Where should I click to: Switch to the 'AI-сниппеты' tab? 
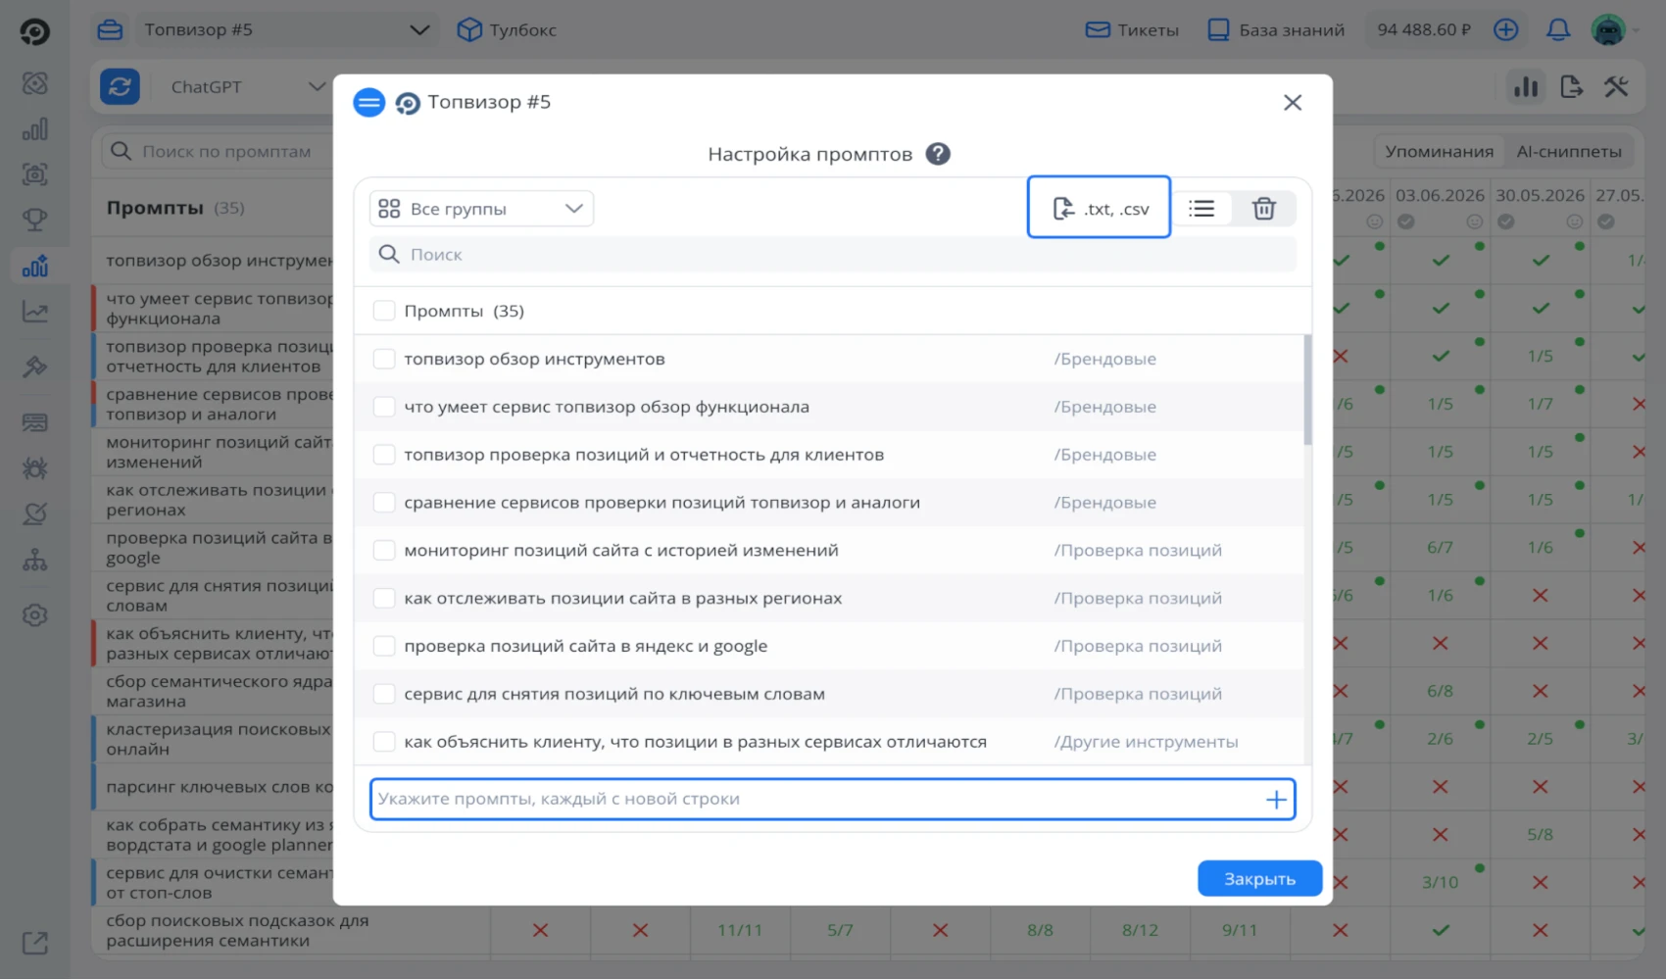point(1569,151)
